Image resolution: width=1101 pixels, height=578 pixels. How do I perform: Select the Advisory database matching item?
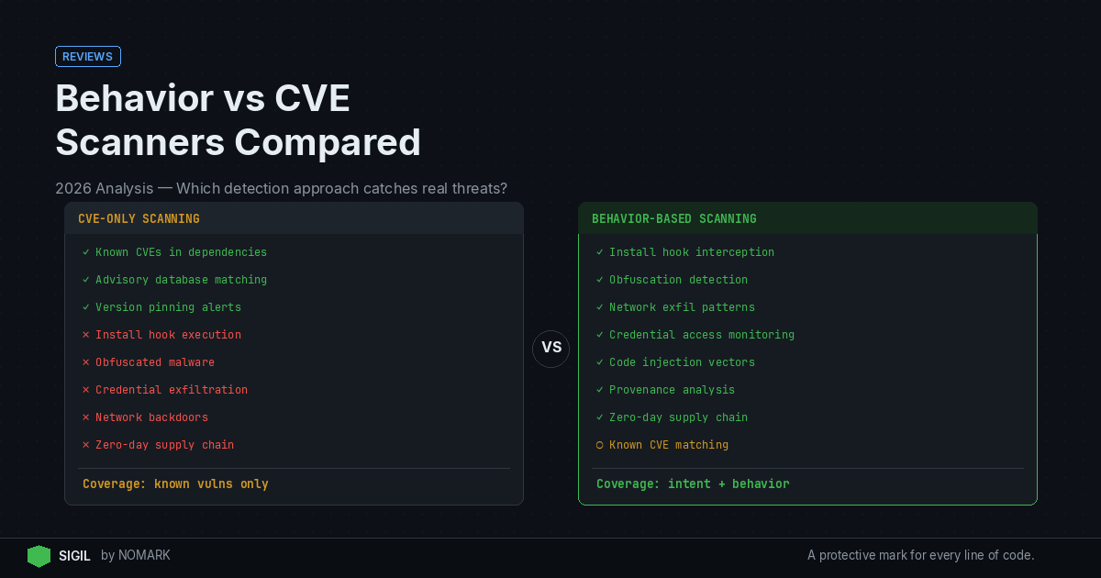(181, 280)
